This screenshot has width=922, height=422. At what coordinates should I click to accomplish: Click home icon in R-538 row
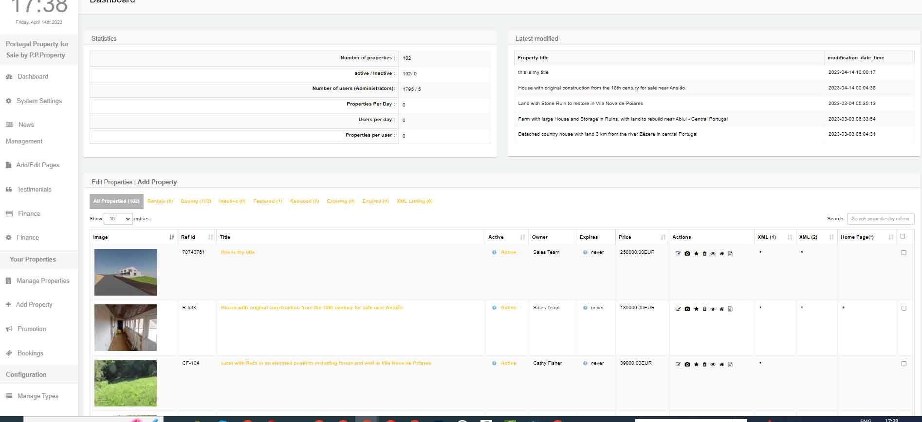(x=721, y=309)
